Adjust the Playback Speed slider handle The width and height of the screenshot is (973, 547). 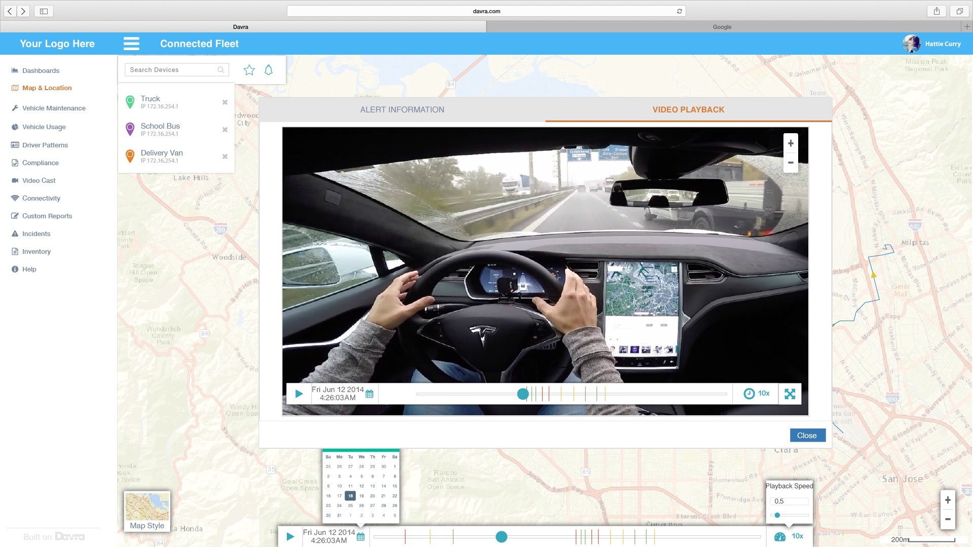point(777,515)
